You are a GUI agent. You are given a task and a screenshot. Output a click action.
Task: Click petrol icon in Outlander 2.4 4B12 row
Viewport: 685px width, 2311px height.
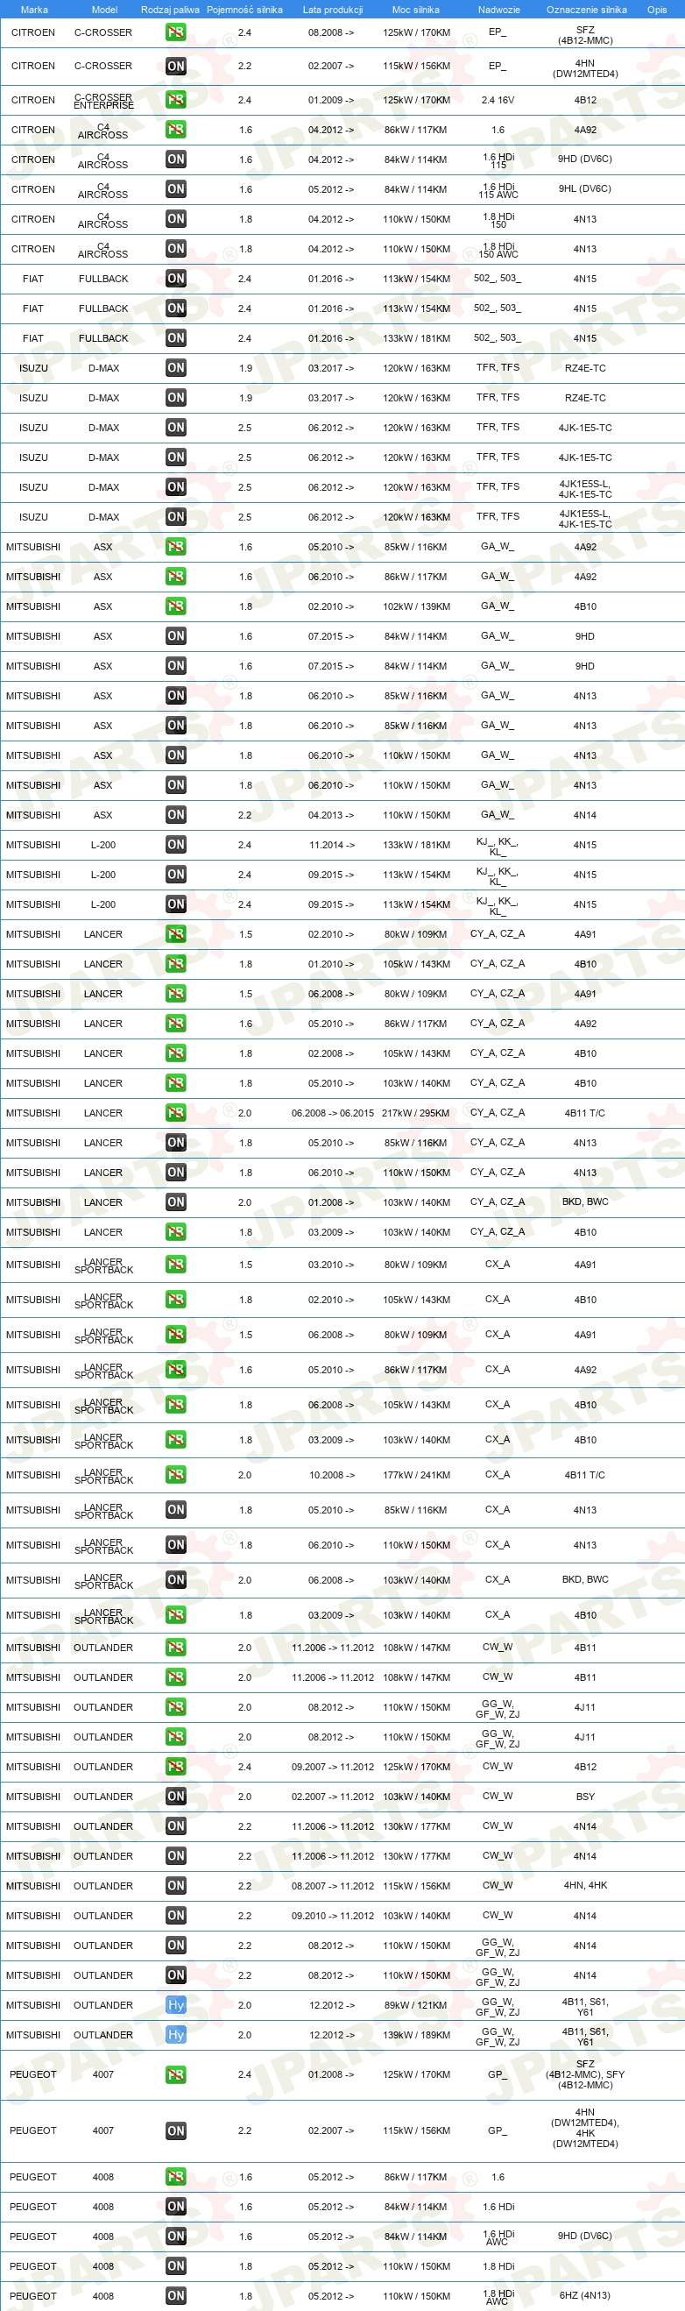[176, 1767]
